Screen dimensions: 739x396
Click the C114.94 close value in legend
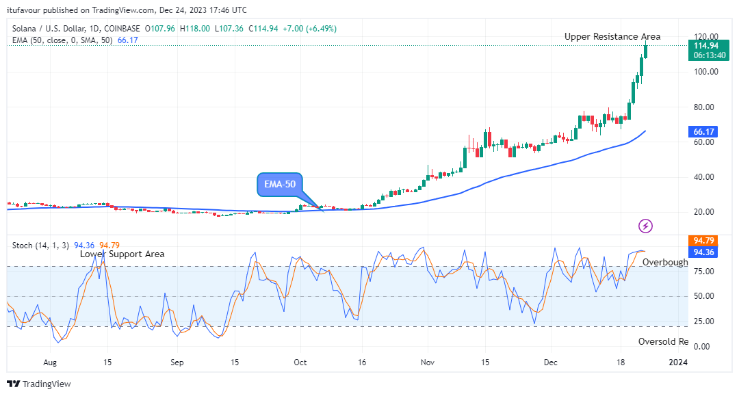263,29
